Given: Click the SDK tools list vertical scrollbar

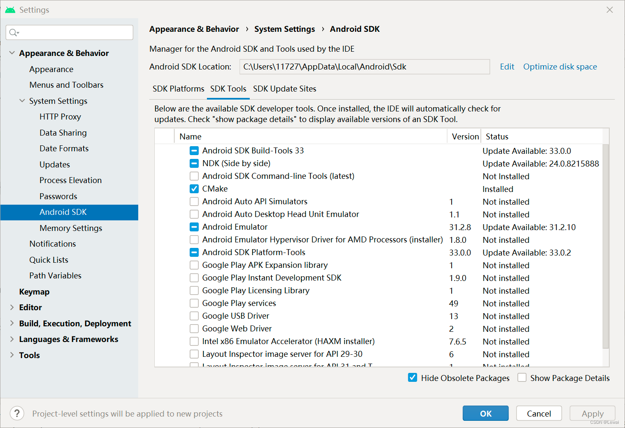Looking at the screenshot, I should [605, 246].
